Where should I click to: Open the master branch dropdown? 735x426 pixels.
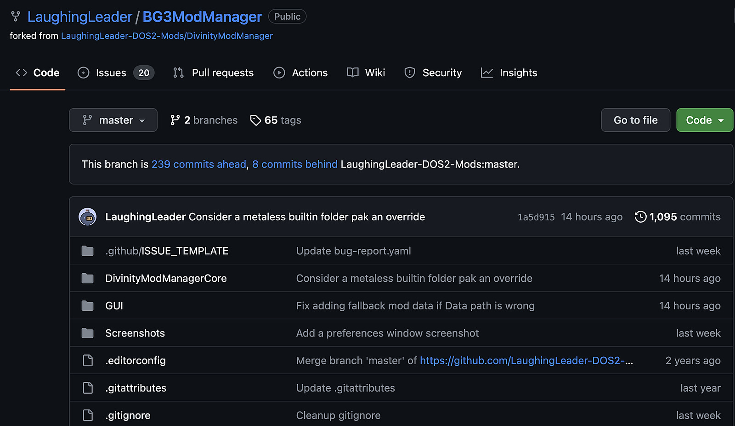click(x=113, y=120)
